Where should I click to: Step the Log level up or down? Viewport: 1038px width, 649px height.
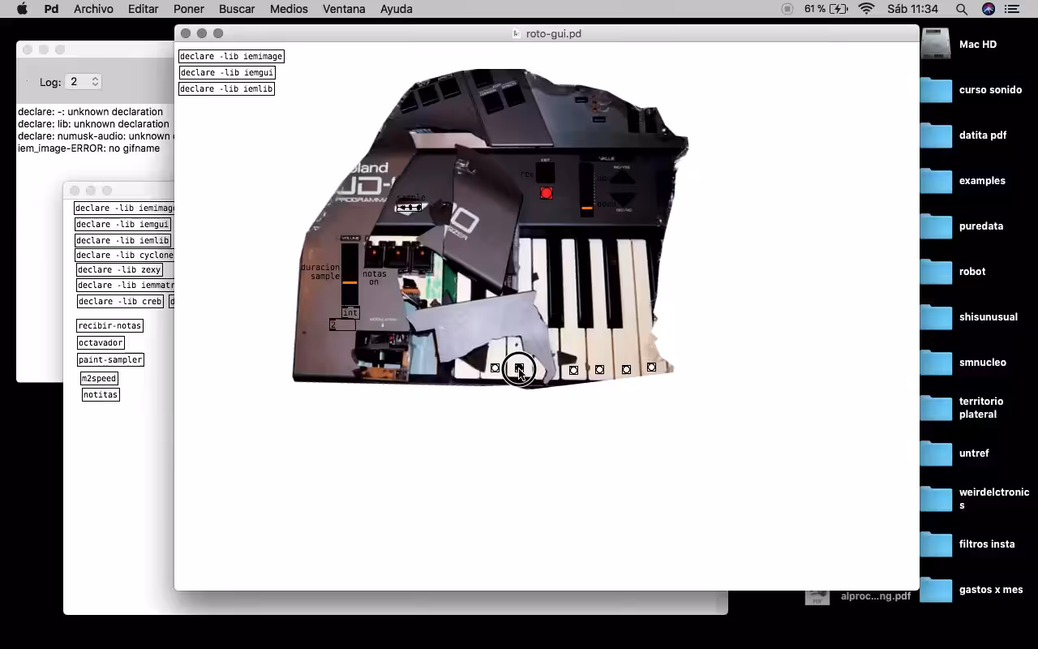tap(95, 82)
